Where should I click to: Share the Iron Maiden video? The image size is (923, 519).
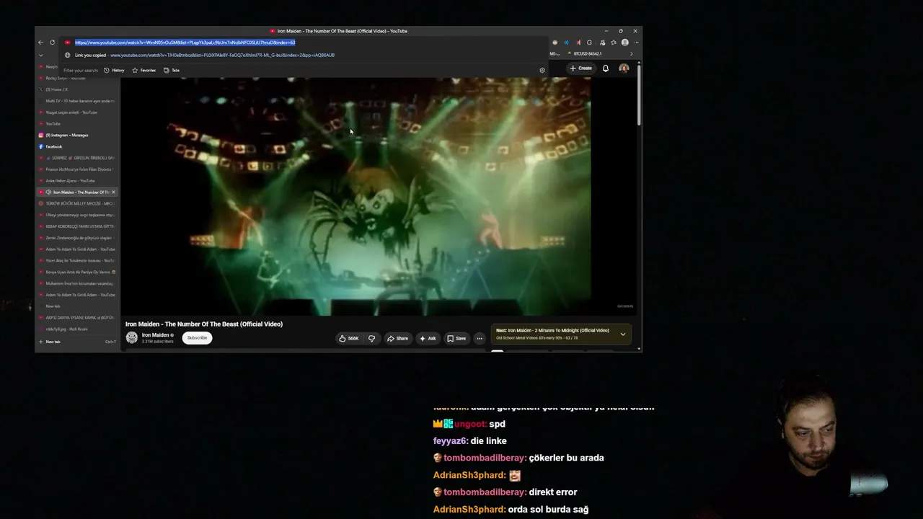[x=397, y=338]
